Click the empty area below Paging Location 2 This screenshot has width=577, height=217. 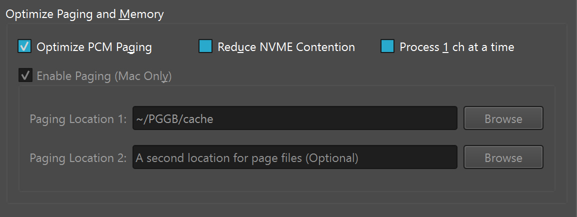point(286,180)
